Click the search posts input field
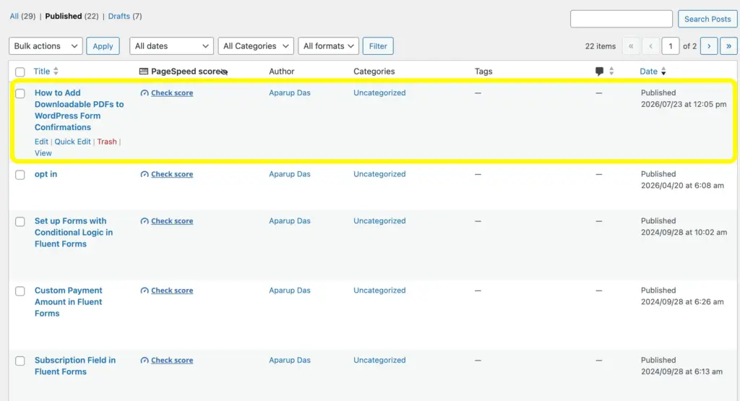The width and height of the screenshot is (740, 401). tap(621, 19)
